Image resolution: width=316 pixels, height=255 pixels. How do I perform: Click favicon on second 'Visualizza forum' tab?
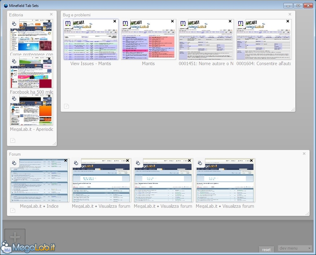pyautogui.click(x=138, y=163)
